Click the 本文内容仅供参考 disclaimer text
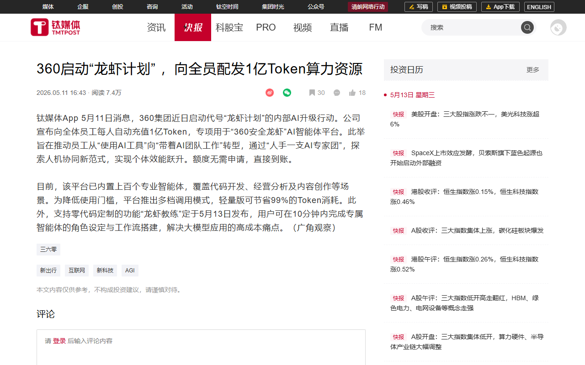The height and width of the screenshot is (365, 585). pos(110,290)
